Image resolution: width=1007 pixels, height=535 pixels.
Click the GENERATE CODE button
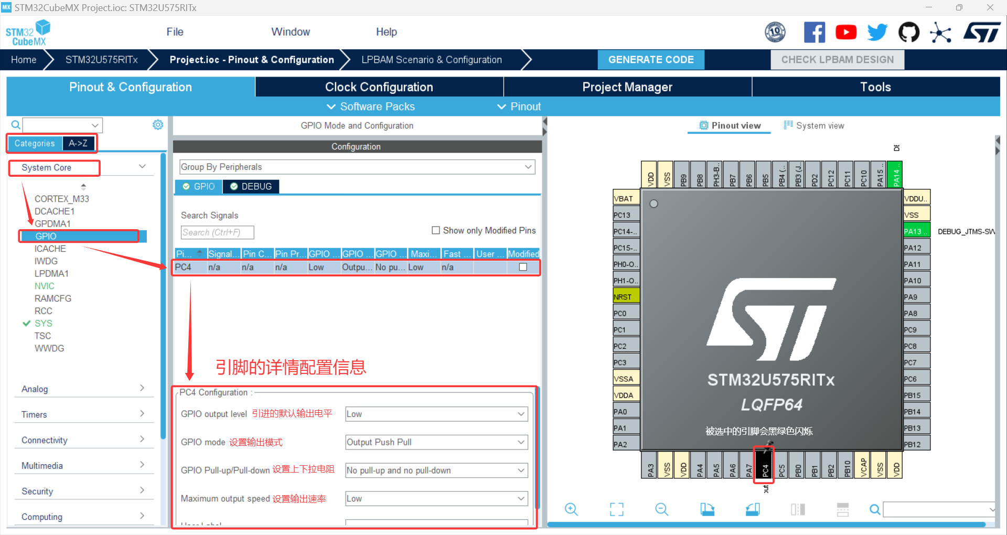[x=651, y=60]
